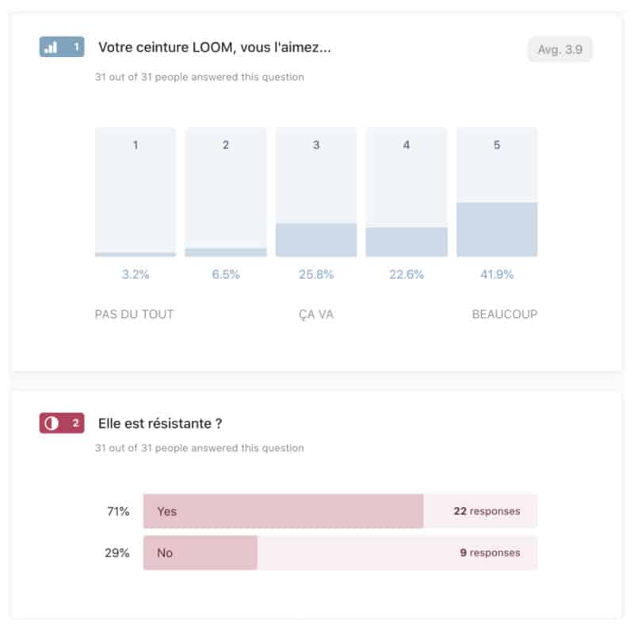Click the No response bar

(x=200, y=552)
